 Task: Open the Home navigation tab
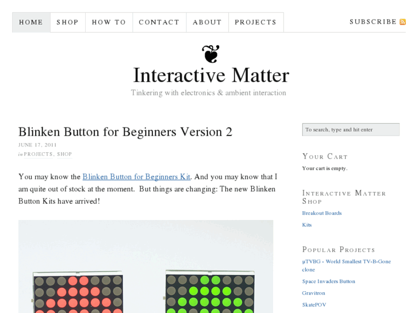click(x=31, y=22)
